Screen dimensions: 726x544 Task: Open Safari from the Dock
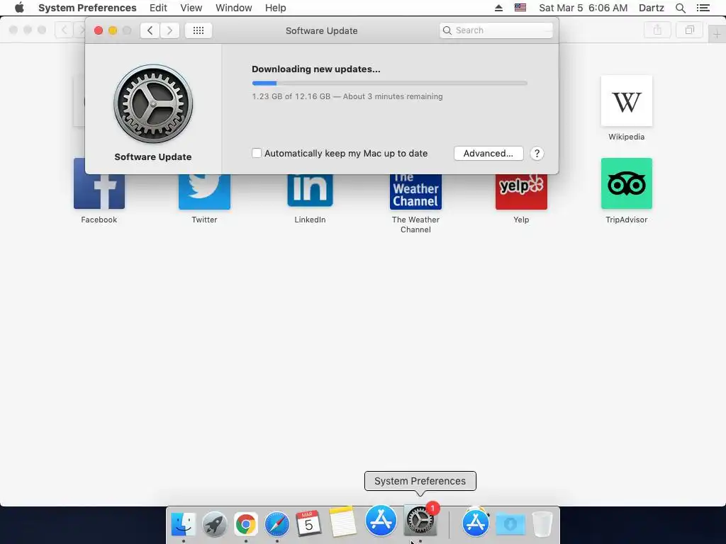pos(277,524)
